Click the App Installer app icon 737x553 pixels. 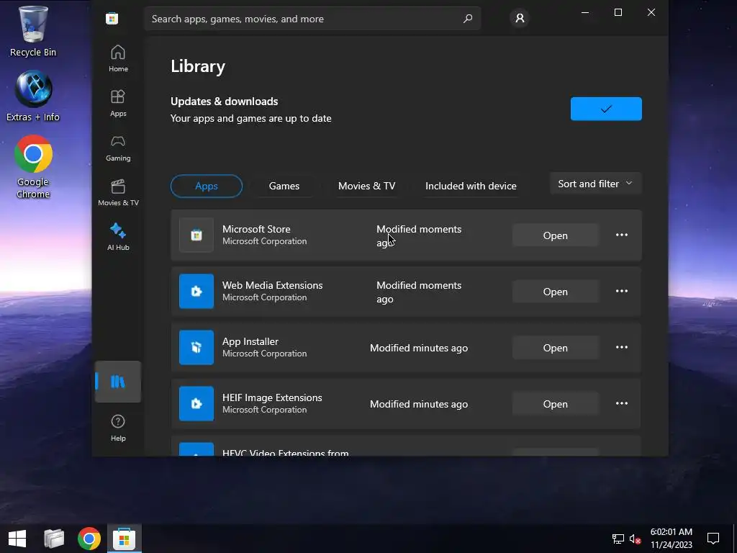click(196, 348)
